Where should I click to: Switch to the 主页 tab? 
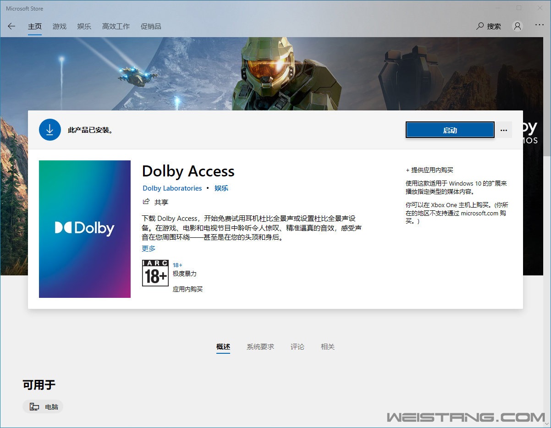click(35, 27)
